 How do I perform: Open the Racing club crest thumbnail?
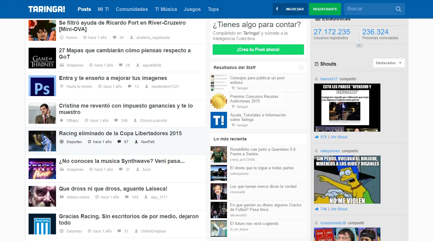[x=42, y=224]
